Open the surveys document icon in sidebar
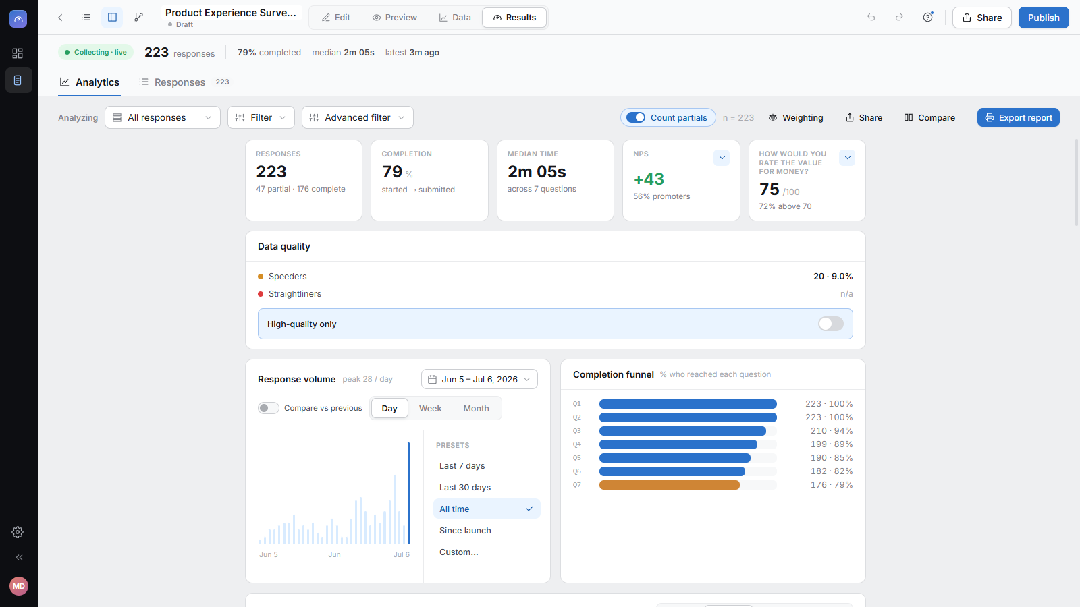 click(18, 80)
